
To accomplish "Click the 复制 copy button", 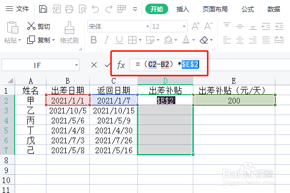I will 39,40.
